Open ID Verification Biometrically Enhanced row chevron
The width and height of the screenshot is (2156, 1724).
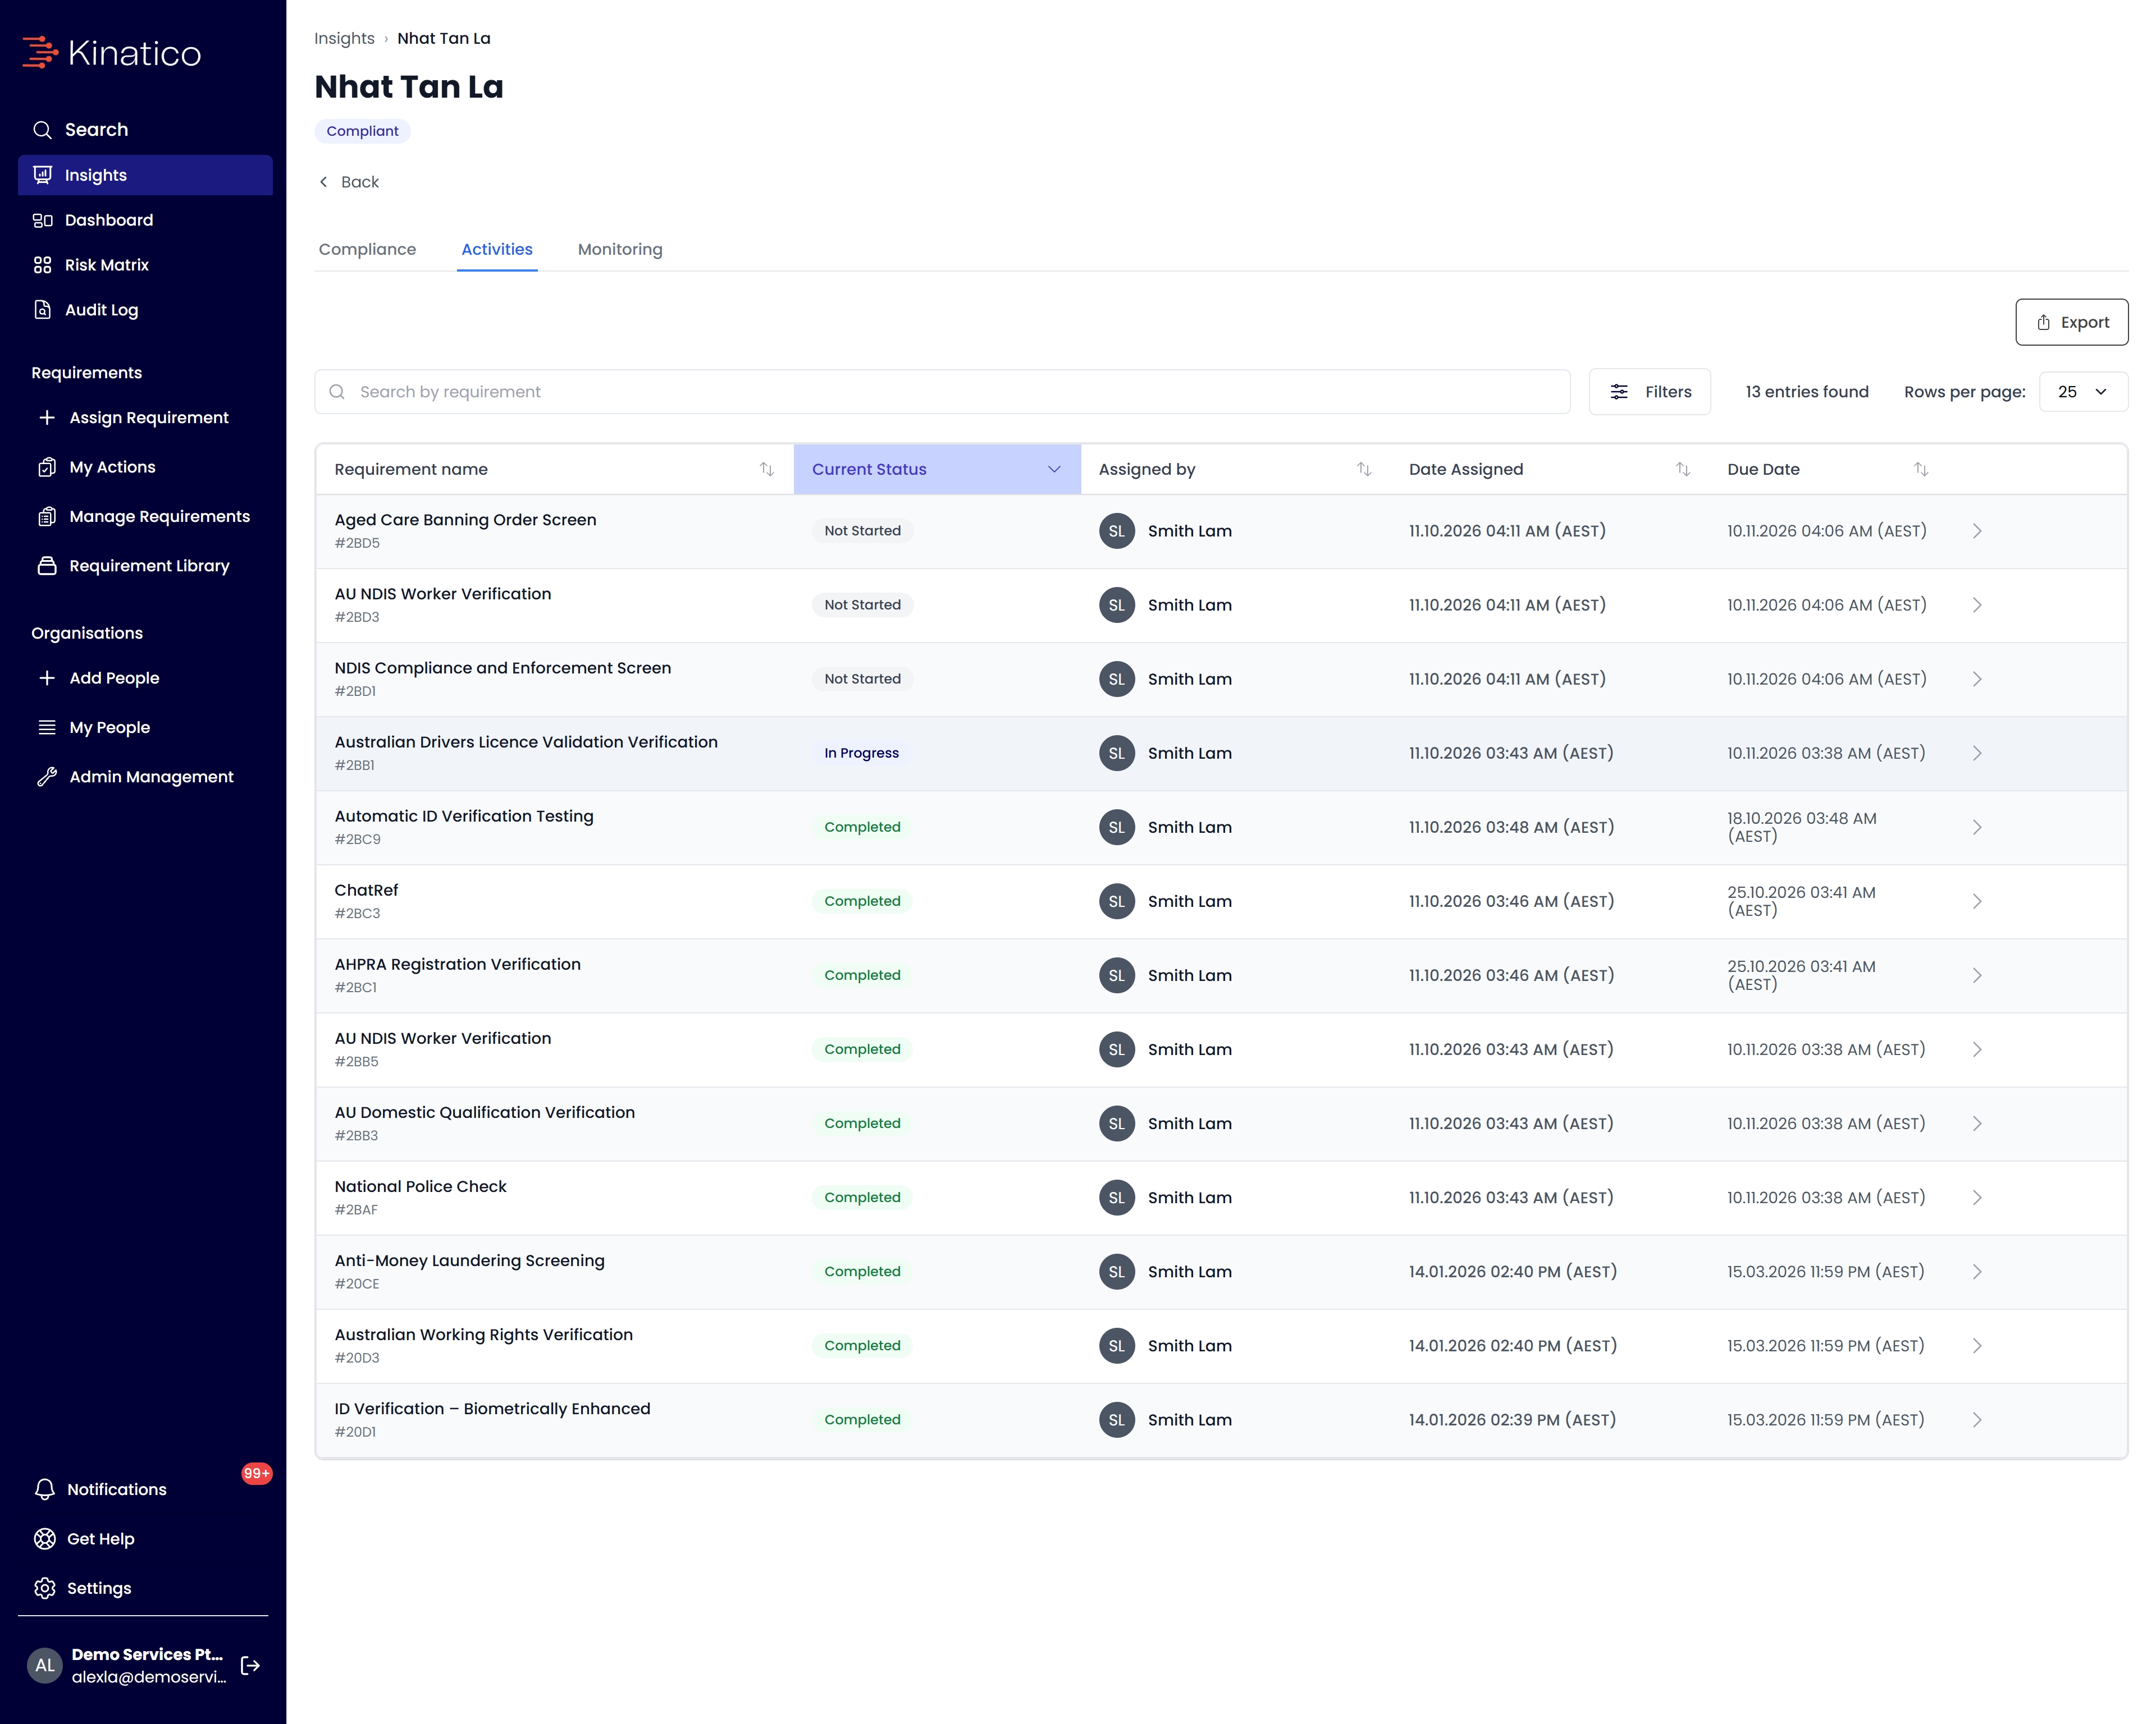[1977, 1419]
